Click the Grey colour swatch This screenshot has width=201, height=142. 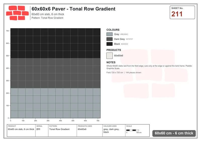tap(110, 34)
